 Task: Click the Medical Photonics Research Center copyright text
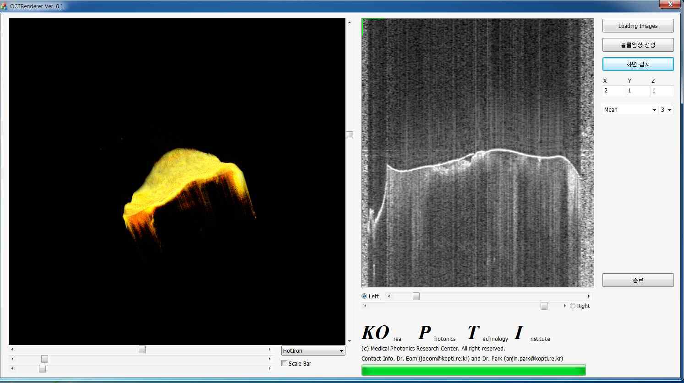tap(433, 349)
